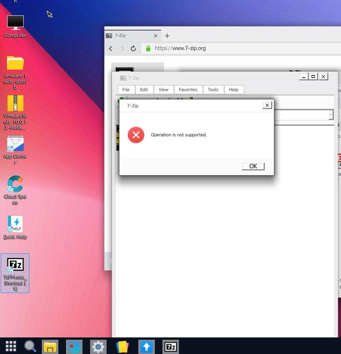
Task: Open the settings gear in the taskbar
Action: click(98, 347)
